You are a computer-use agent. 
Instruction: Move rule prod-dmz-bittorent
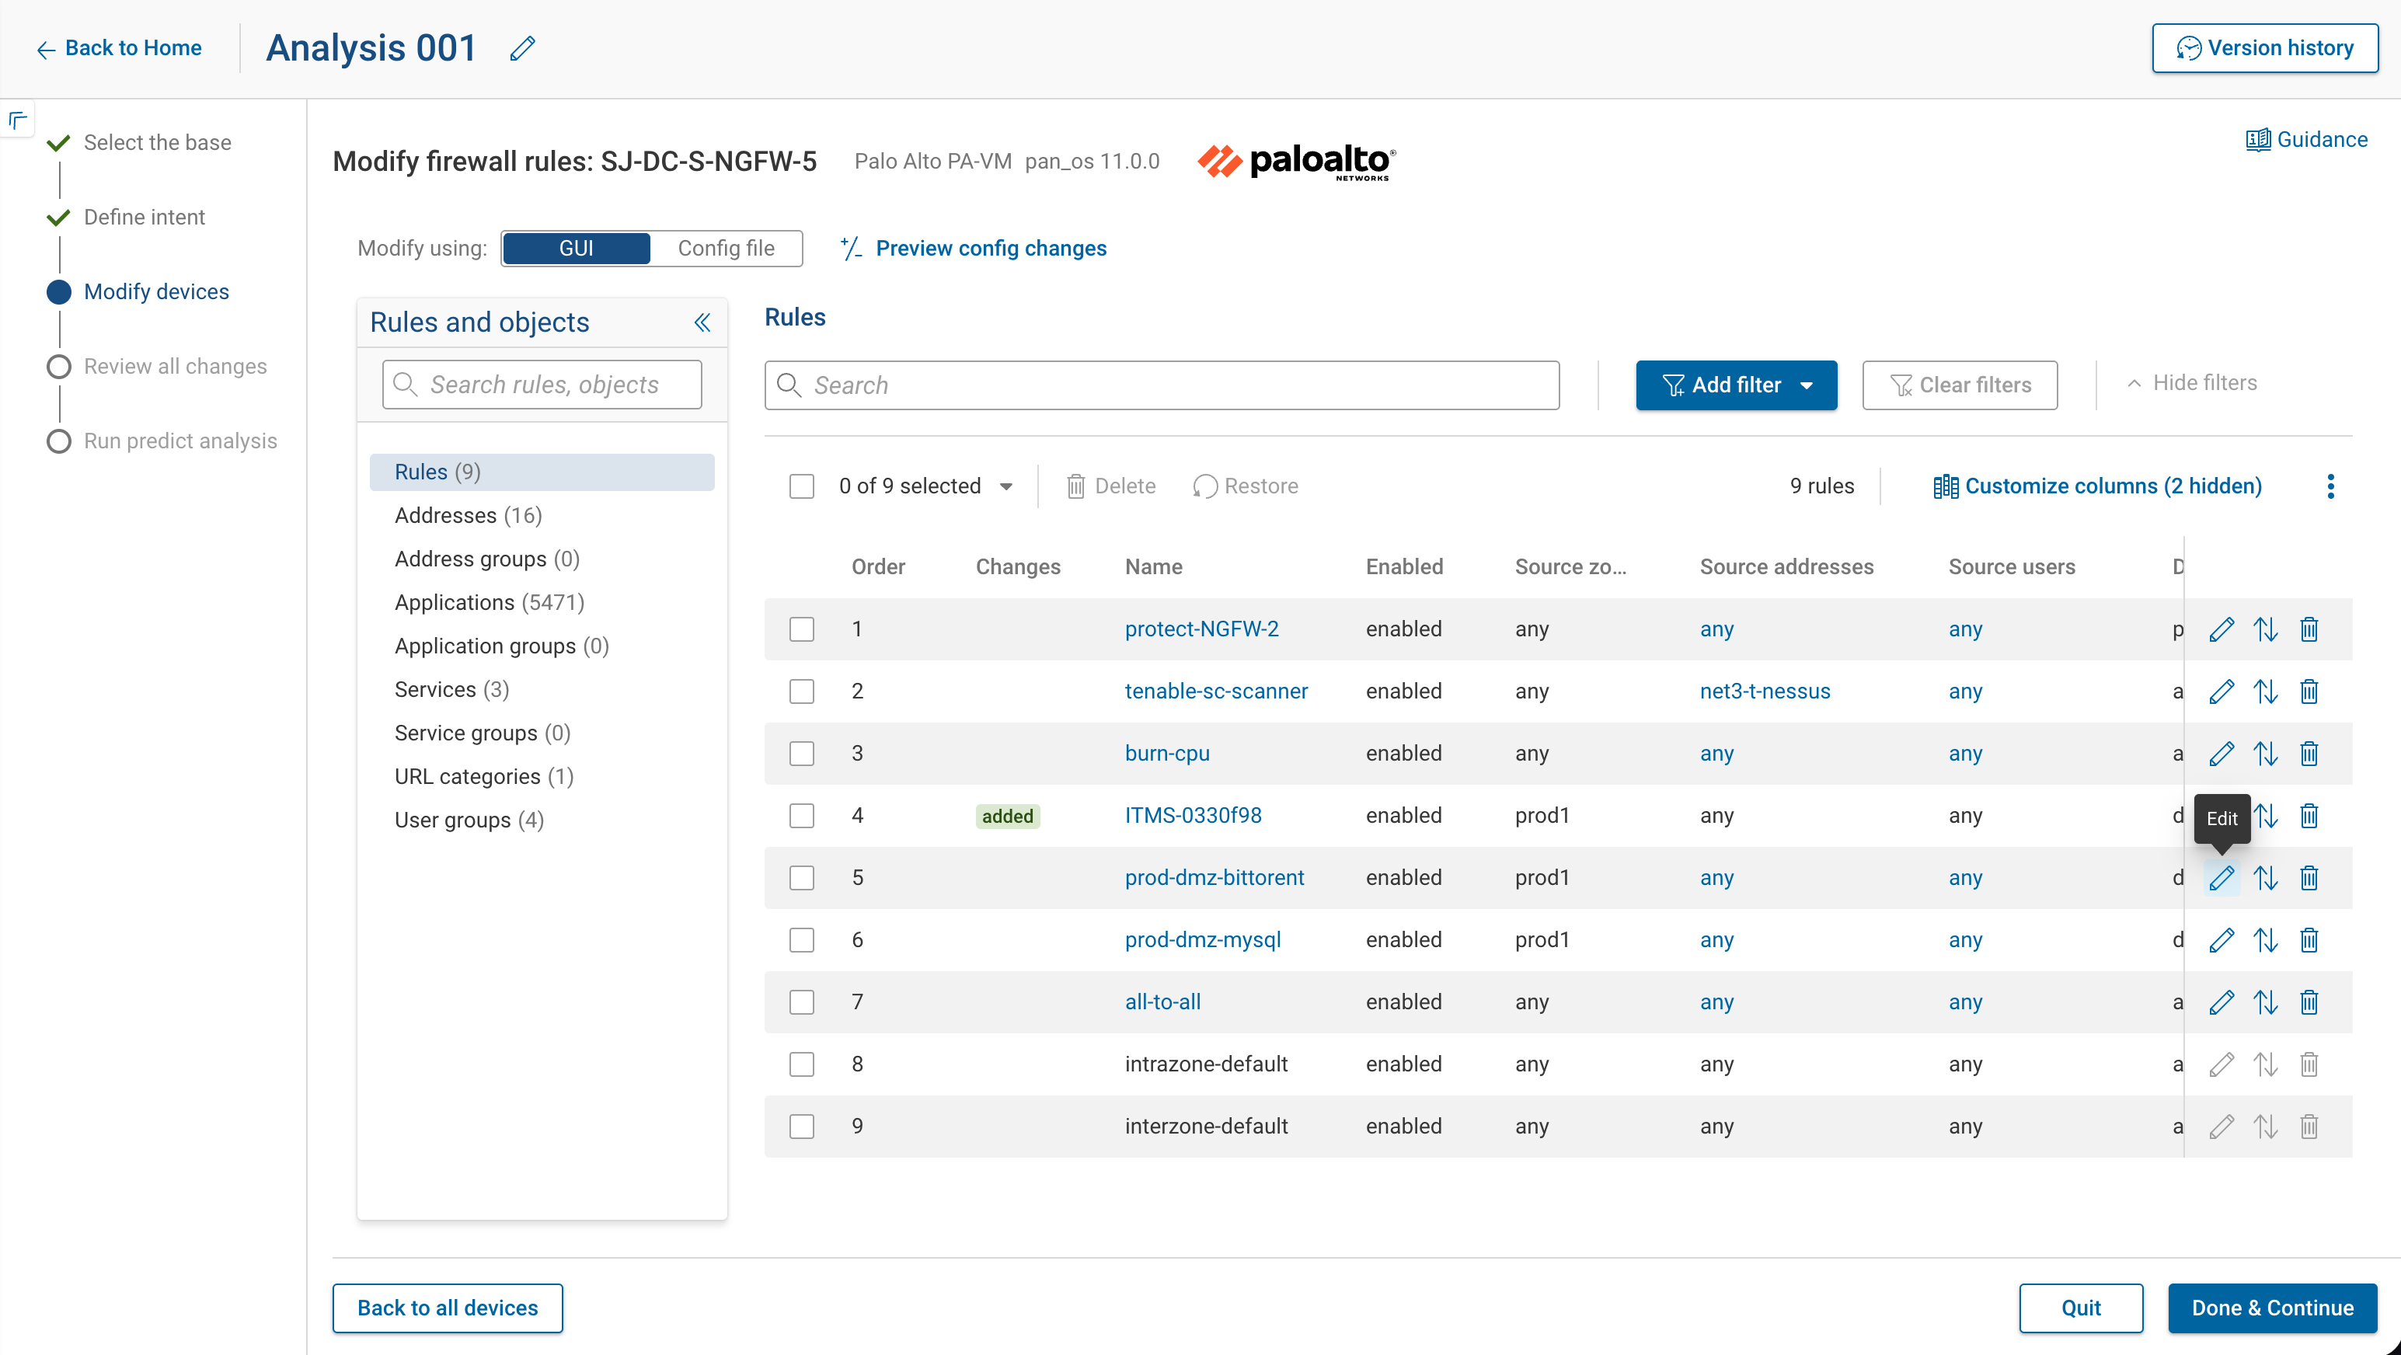[x=2266, y=878]
